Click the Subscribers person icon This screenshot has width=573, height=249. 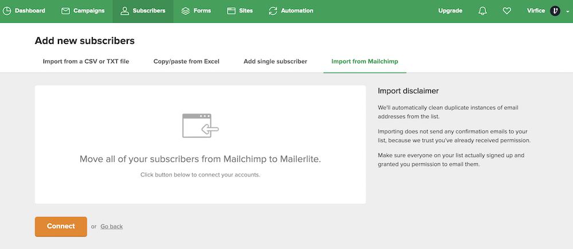coord(124,11)
